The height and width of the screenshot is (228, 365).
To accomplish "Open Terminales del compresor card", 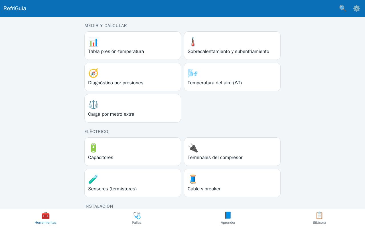I will 232,152.
